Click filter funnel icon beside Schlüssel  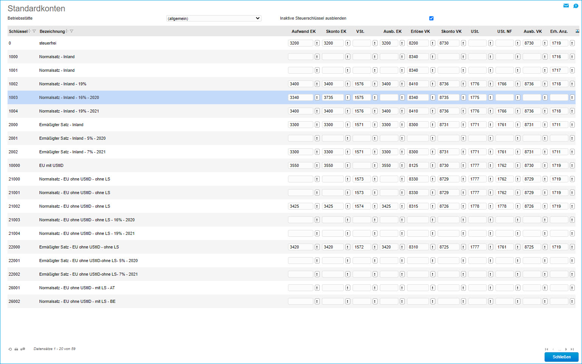34,31
